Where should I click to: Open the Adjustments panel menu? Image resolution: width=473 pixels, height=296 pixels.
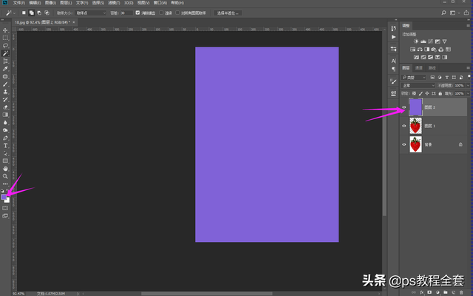tap(468, 26)
